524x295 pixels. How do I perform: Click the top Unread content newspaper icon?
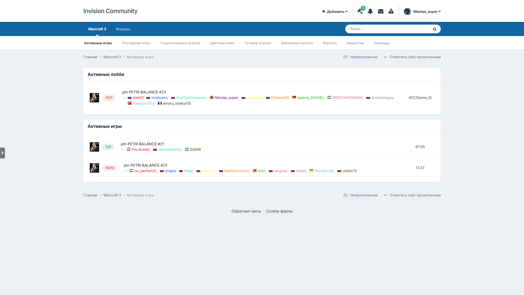pyautogui.click(x=346, y=57)
